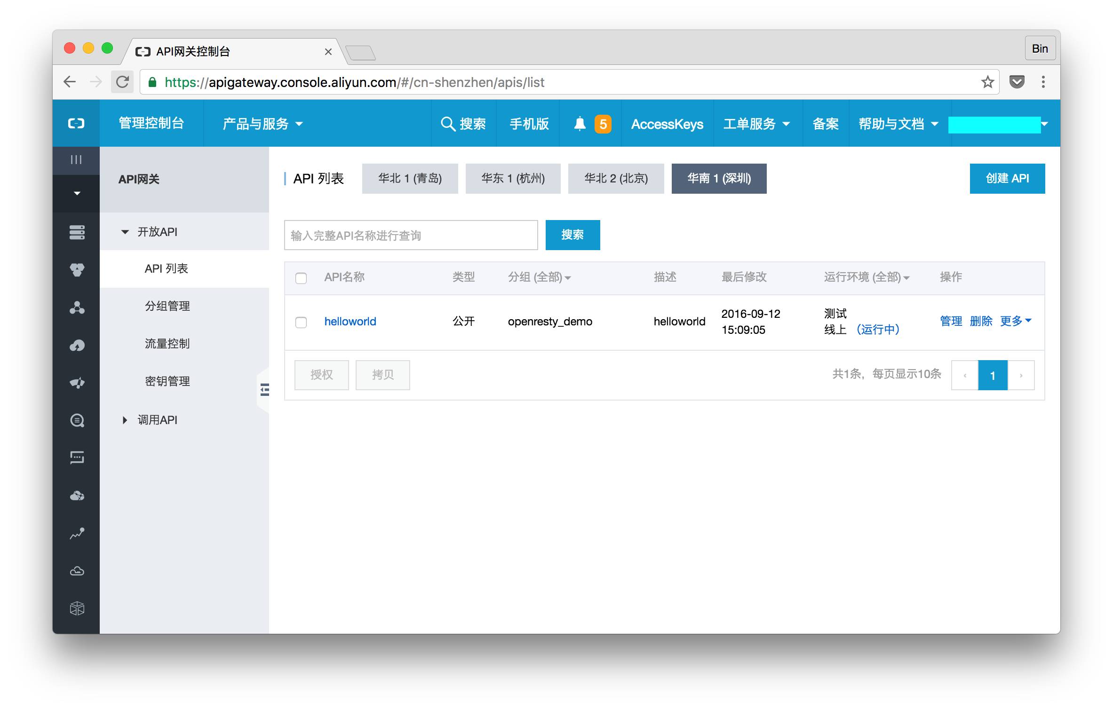
Task: Open the solid cloud sidebar icon
Action: click(77, 496)
